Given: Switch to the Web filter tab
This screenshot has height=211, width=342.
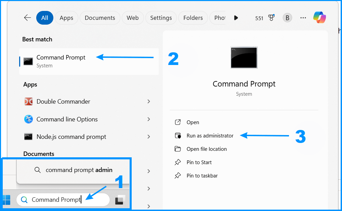Looking at the screenshot, I should [133, 18].
